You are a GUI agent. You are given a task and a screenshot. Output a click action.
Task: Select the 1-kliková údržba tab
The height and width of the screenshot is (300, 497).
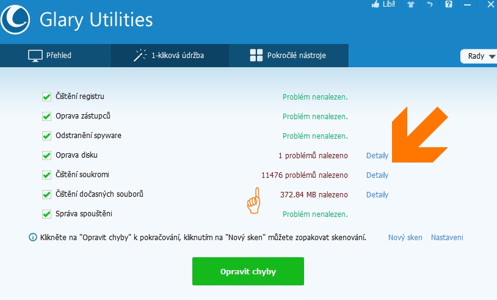169,56
